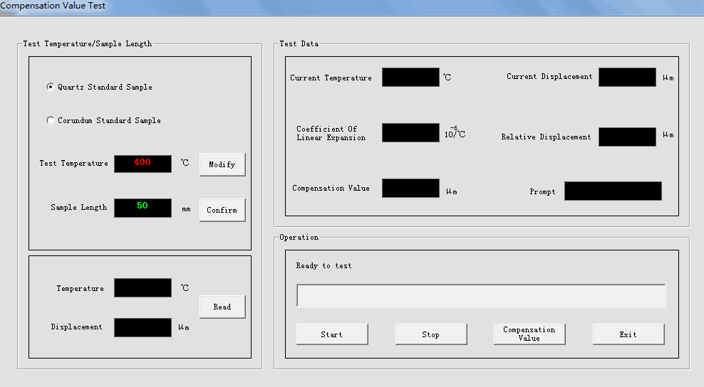Image resolution: width=704 pixels, height=387 pixels.
Task: Select the Quartz Standard Sample option
Action: [x=51, y=87]
